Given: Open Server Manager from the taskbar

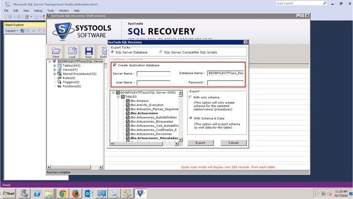Looking at the screenshot, I should tap(24, 193).
